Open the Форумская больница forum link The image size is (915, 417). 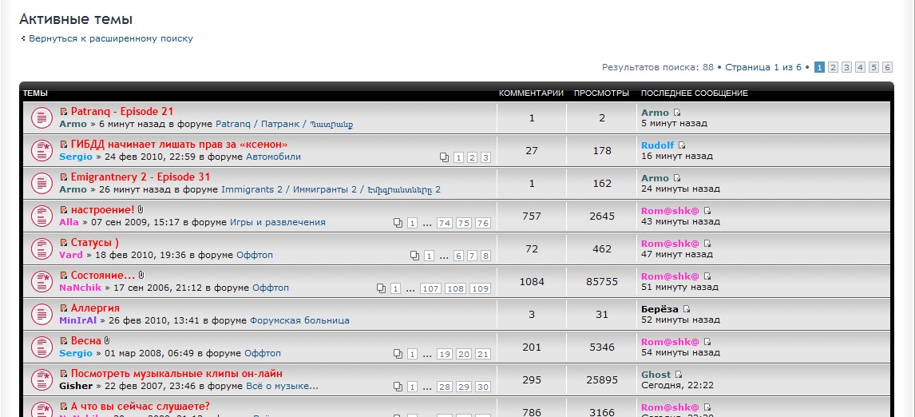click(299, 320)
